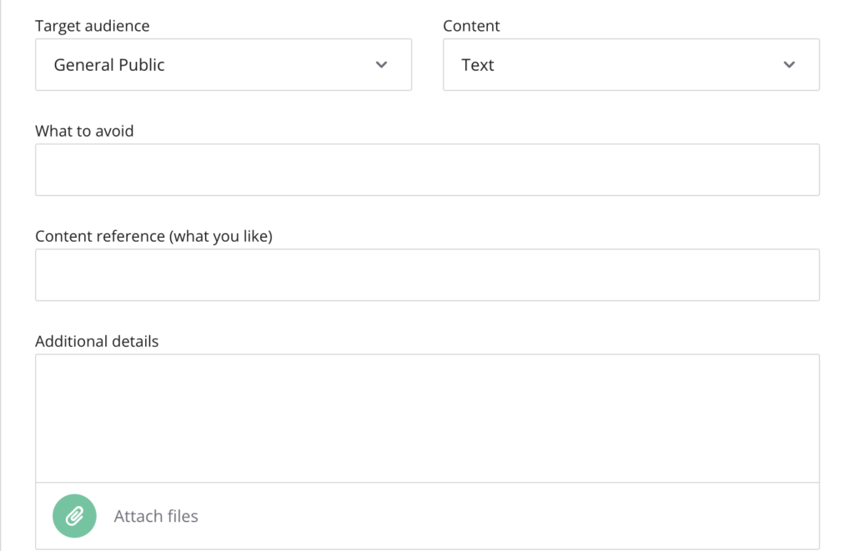Click the "Additional details" label
The width and height of the screenshot is (854, 551).
tap(97, 342)
